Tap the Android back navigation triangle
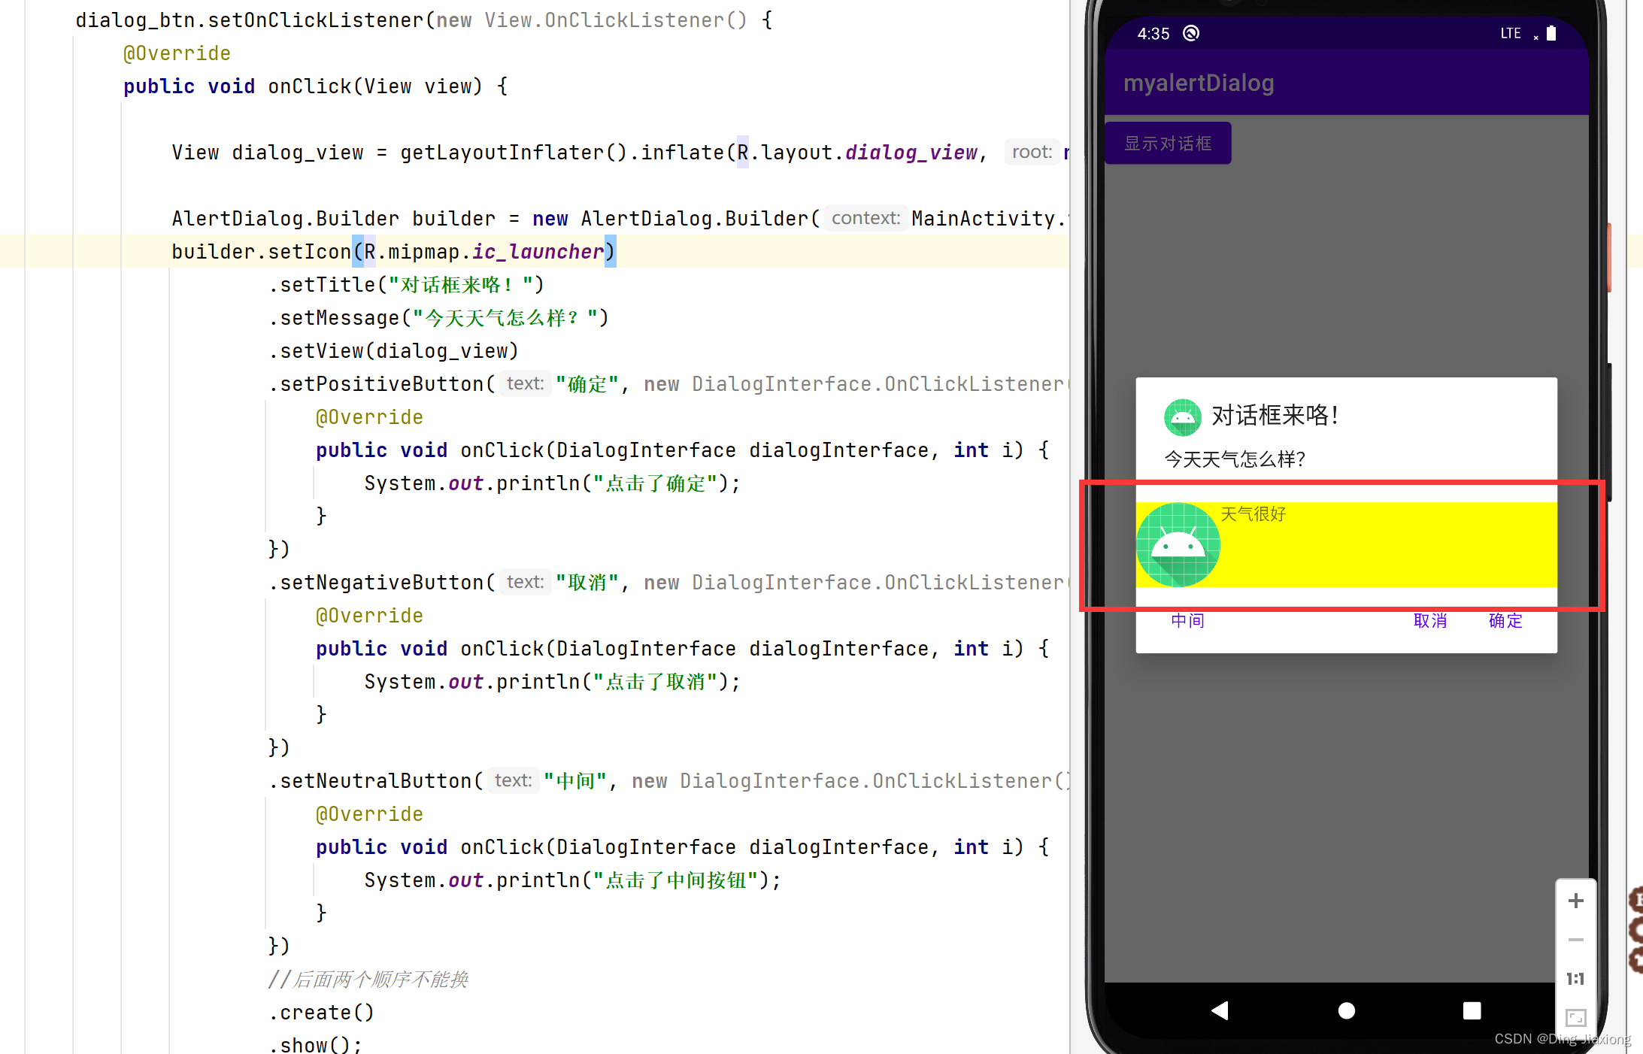The height and width of the screenshot is (1054, 1643). tap(1220, 1010)
